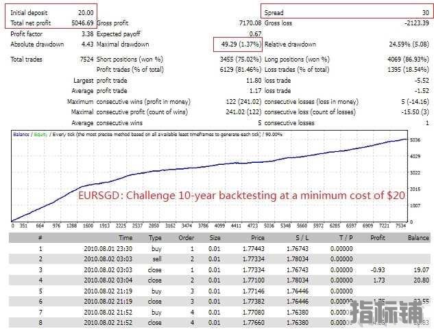The height and width of the screenshot is (329, 434).
Task: Click the sell type in row 2
Action: click(157, 259)
